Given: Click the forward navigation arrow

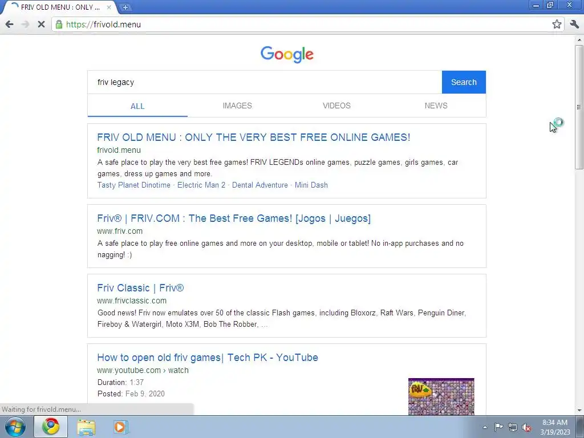Looking at the screenshot, I should pyautogui.click(x=25, y=25).
